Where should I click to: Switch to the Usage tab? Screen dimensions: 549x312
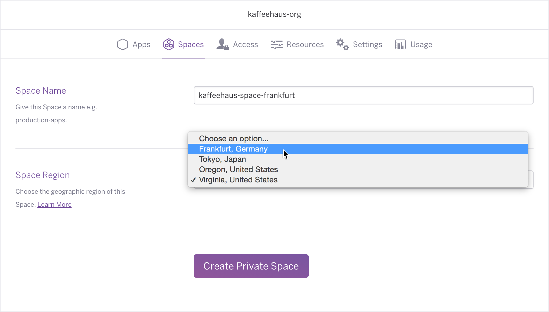click(421, 44)
